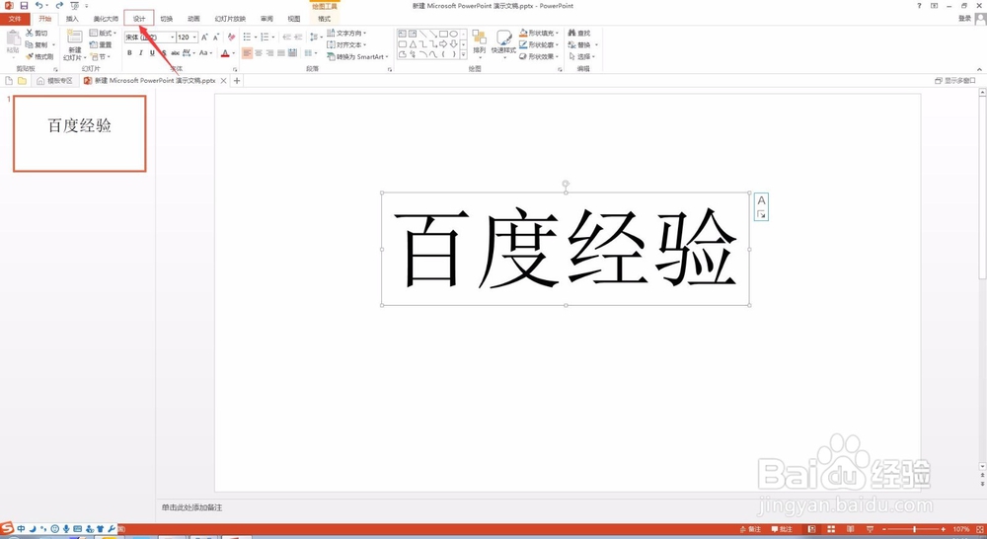Open the 形状填充 shape fill options
Viewport: 987px width, 539px height.
point(539,33)
